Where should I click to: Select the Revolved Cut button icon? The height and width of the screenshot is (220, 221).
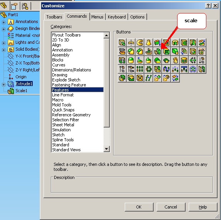(175, 43)
